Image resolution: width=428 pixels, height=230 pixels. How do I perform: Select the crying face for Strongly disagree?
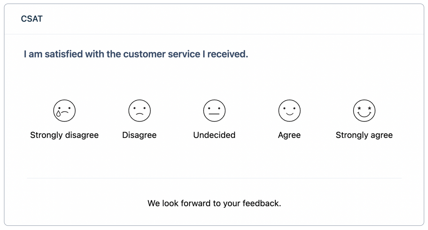(64, 110)
